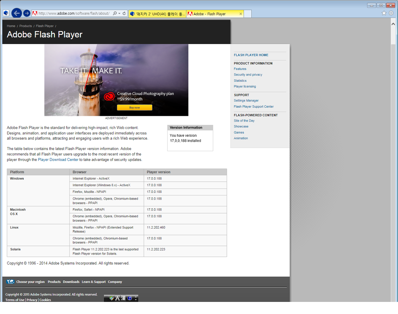Click the 'Macintosh OS X' platform cell
398x314 pixels.
38,215
